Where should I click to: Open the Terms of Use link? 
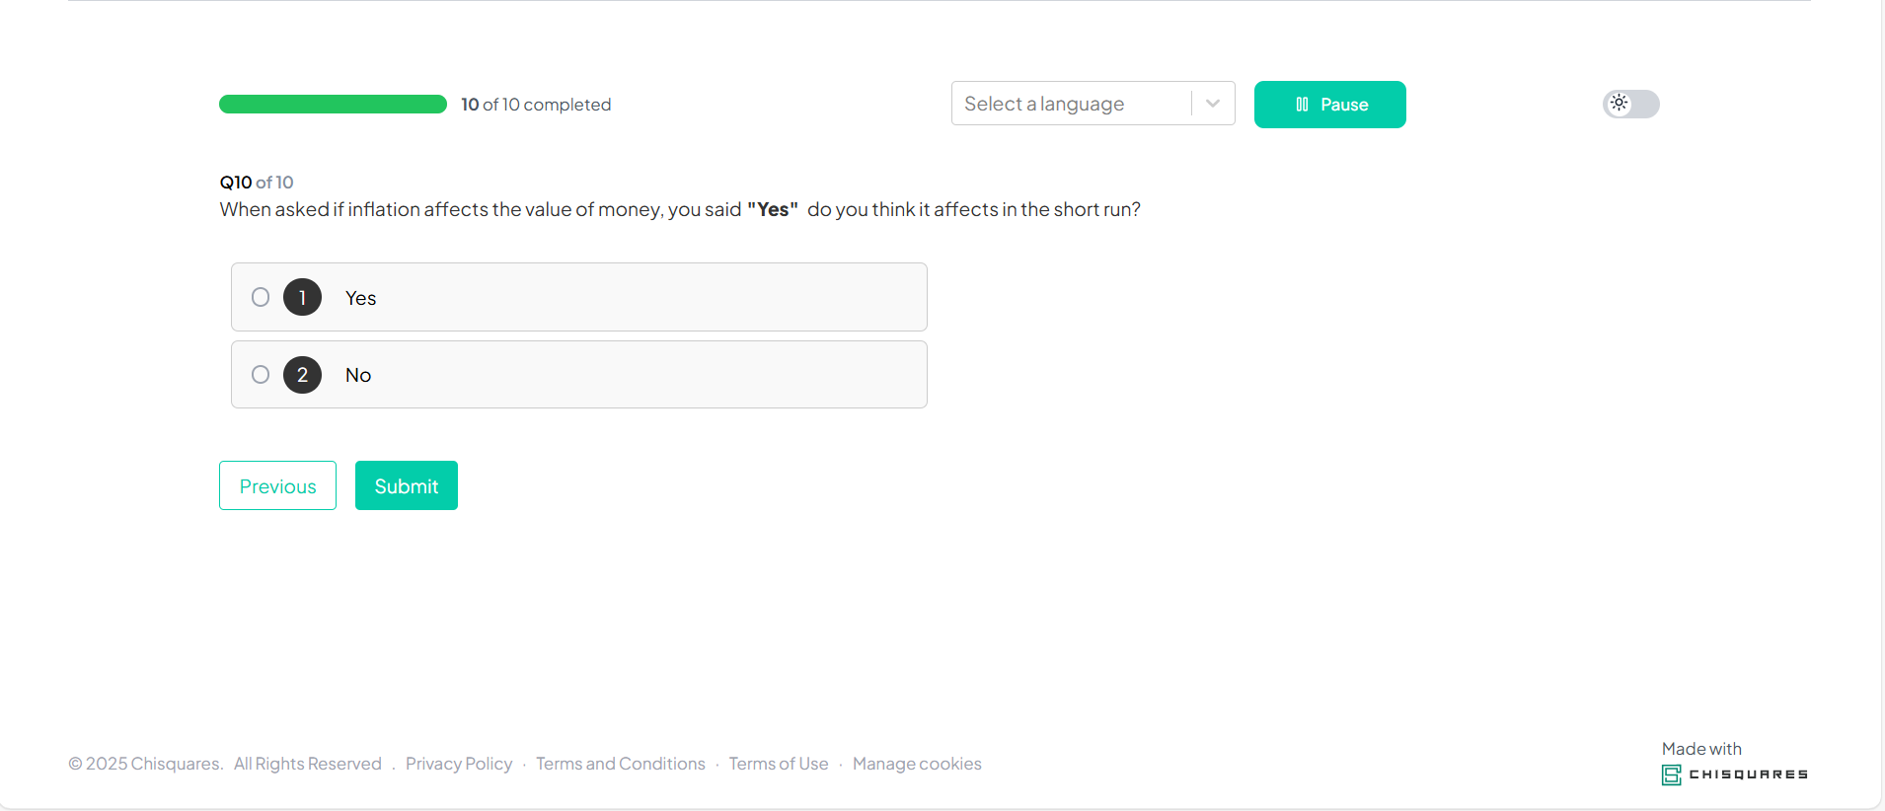click(778, 764)
